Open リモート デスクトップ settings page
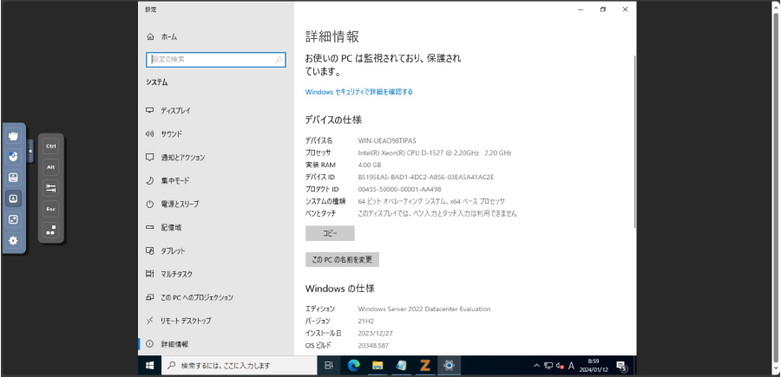Screen dimensions: 781x377 [216, 322]
